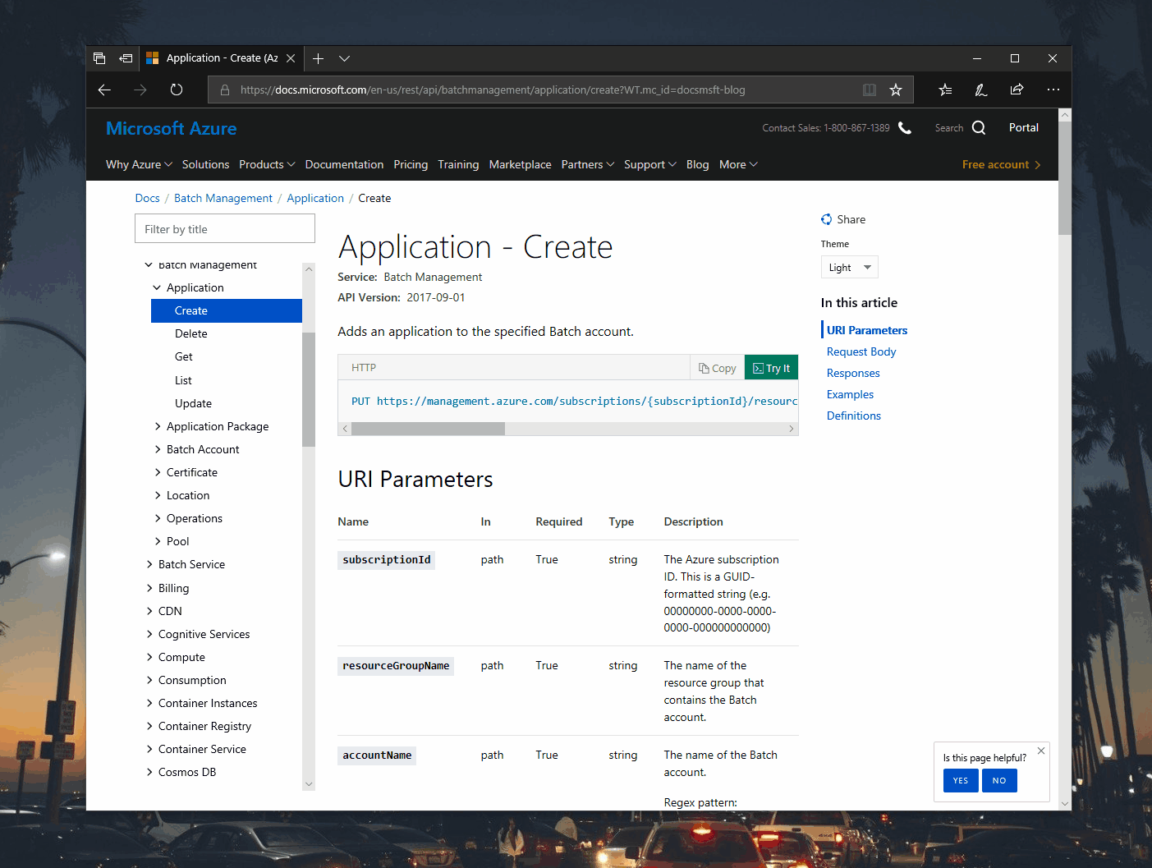Open the favorites hub icon
This screenshot has height=868, width=1152.
click(945, 90)
